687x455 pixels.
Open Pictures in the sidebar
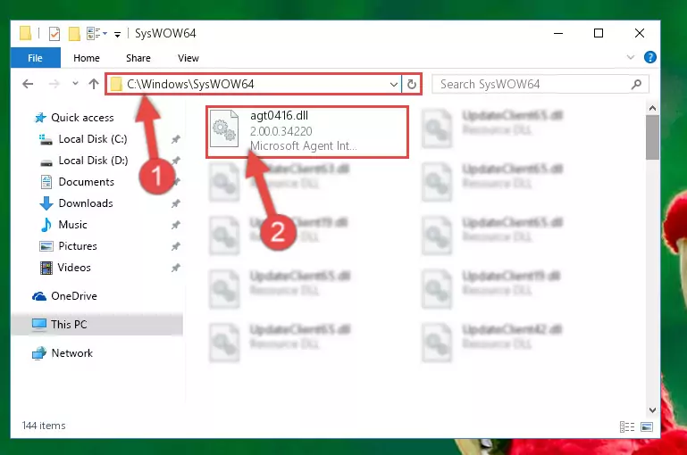(x=78, y=246)
